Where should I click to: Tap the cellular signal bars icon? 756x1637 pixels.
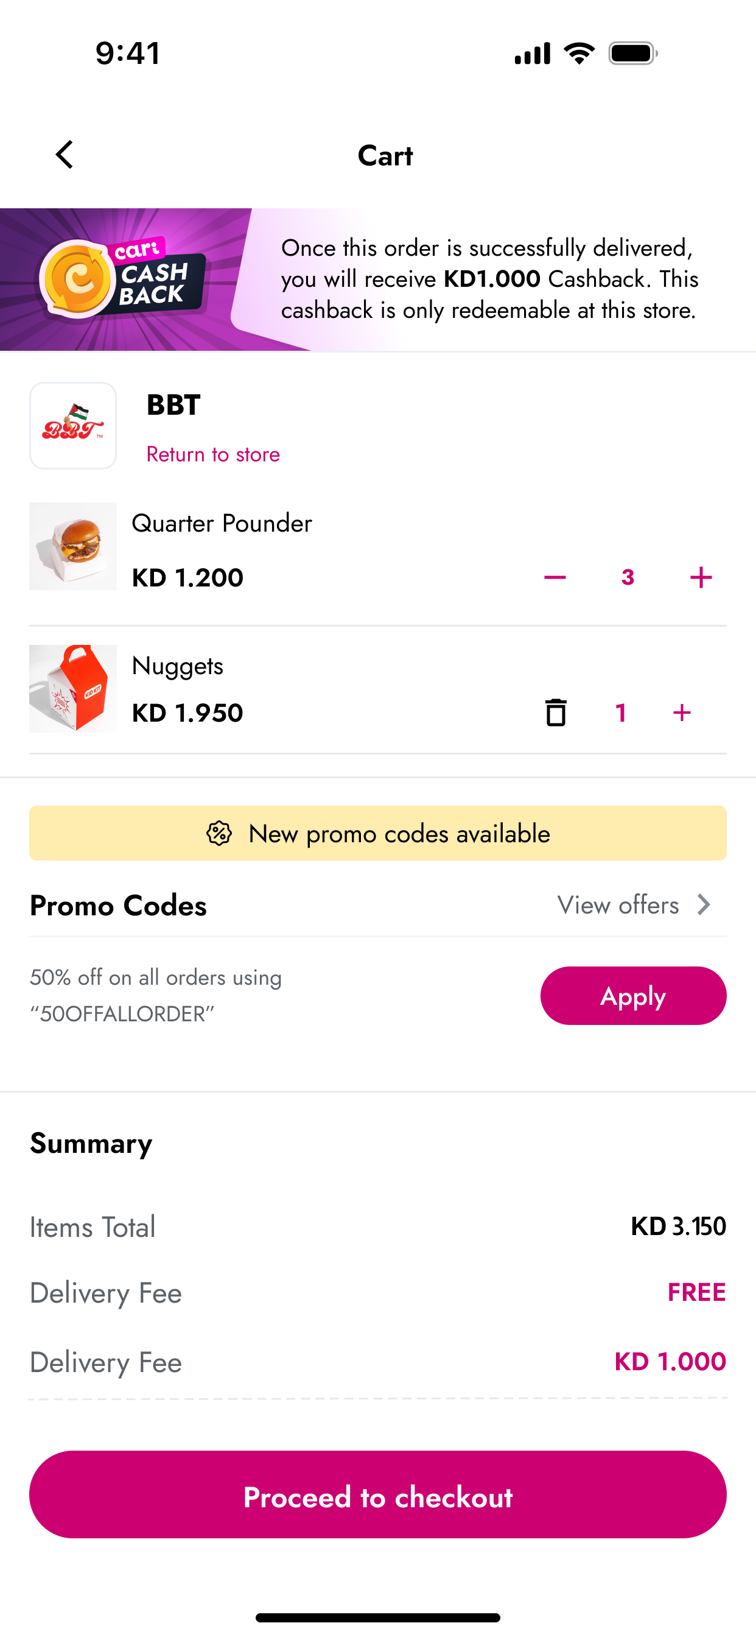tap(533, 54)
